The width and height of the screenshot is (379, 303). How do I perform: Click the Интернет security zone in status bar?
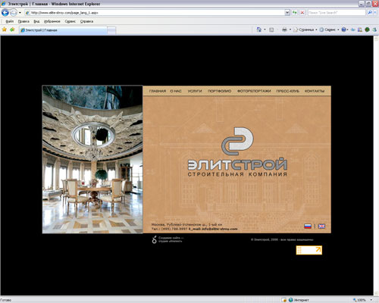299,300
